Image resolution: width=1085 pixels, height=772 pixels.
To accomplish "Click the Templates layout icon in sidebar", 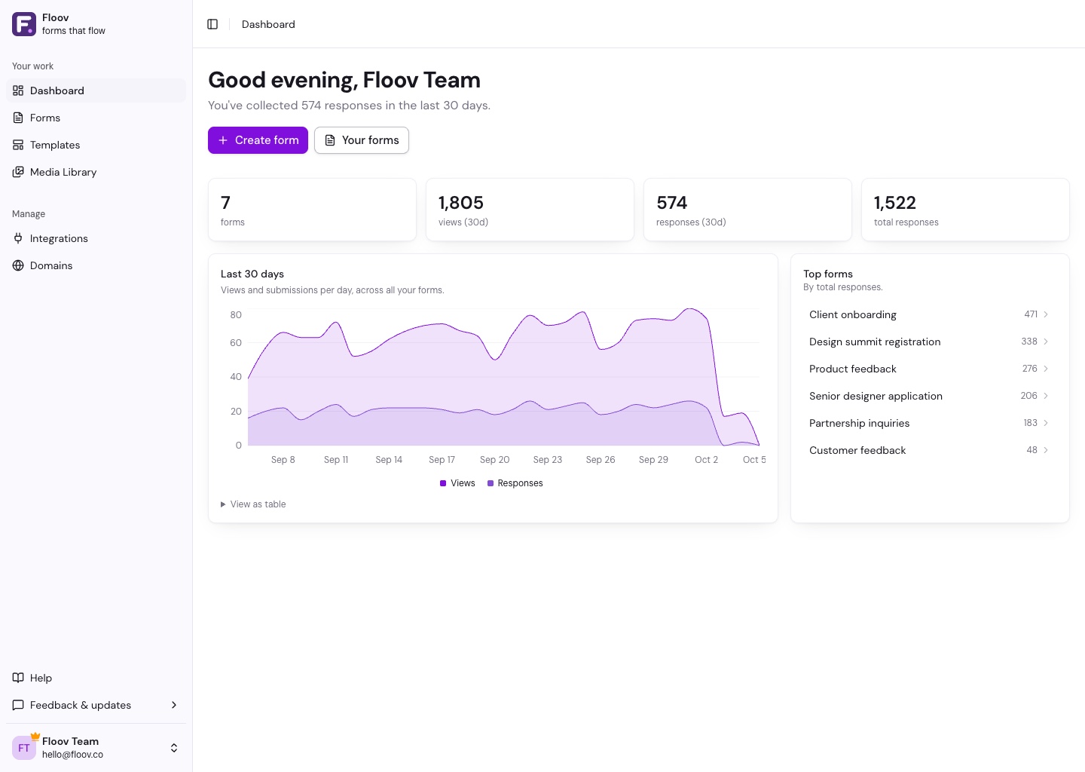I will (x=18, y=145).
